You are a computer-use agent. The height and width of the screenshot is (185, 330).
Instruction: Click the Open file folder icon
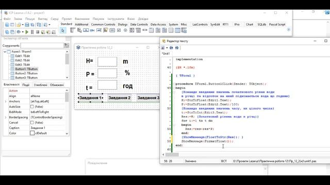19,25
